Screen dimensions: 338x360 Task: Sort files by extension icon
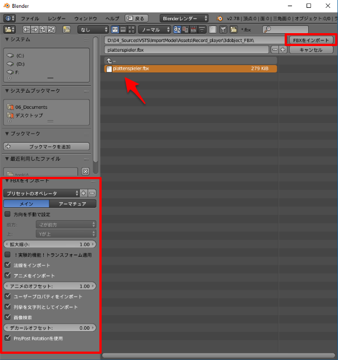185,29
